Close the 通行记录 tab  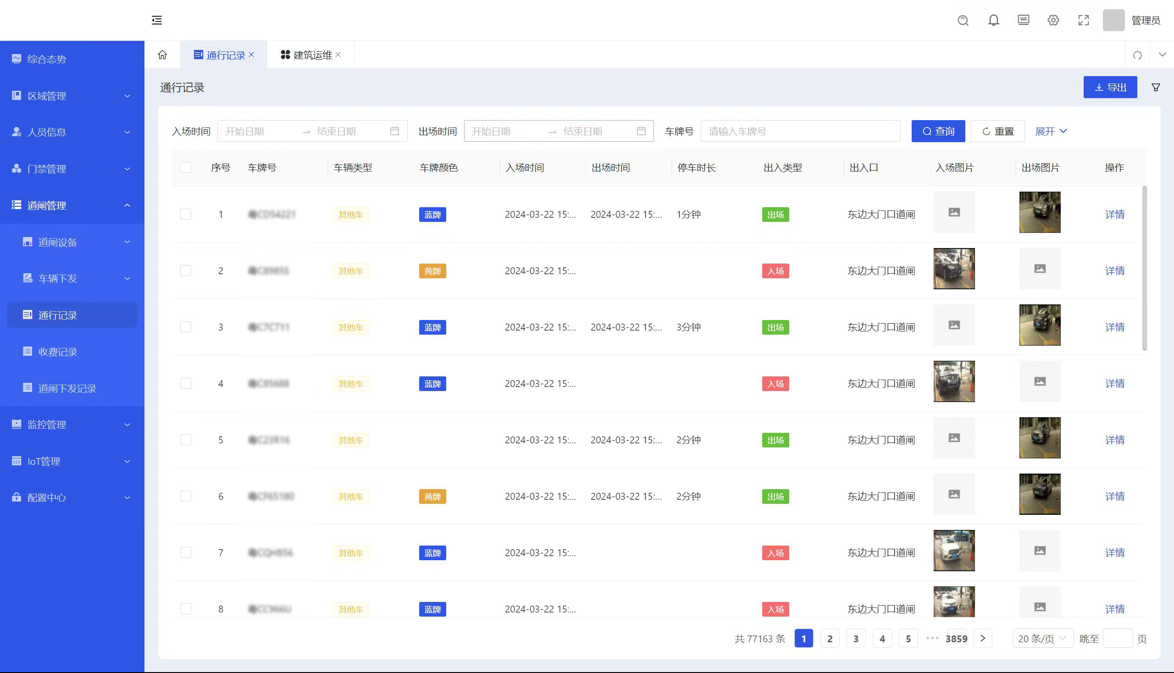click(x=251, y=55)
